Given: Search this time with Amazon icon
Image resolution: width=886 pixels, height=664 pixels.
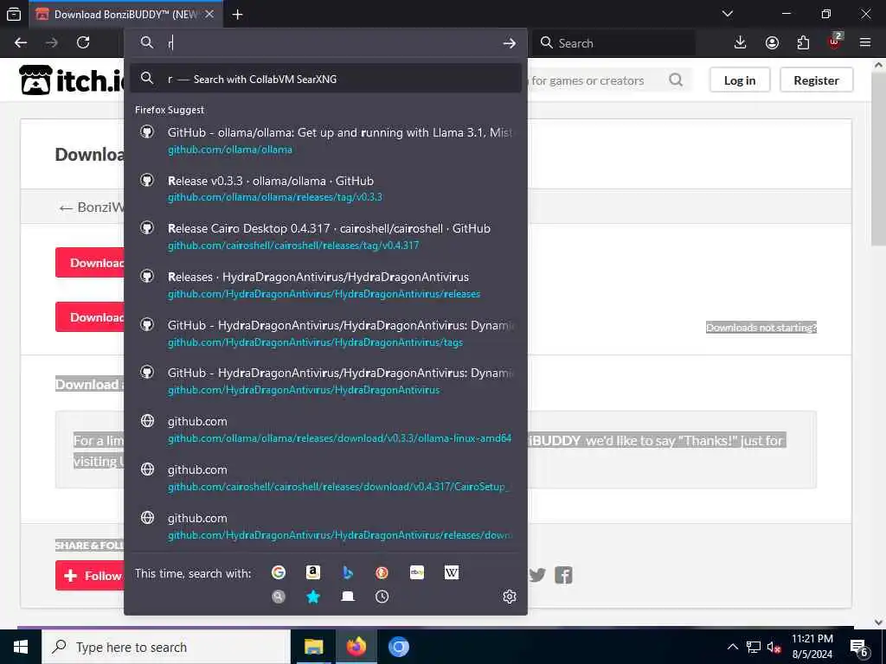Looking at the screenshot, I should [313, 572].
